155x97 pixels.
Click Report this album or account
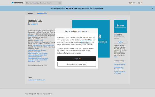120,72
